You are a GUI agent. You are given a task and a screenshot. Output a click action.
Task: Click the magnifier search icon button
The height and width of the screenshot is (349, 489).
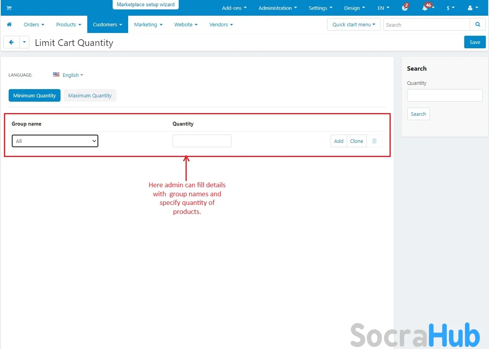[478, 24]
